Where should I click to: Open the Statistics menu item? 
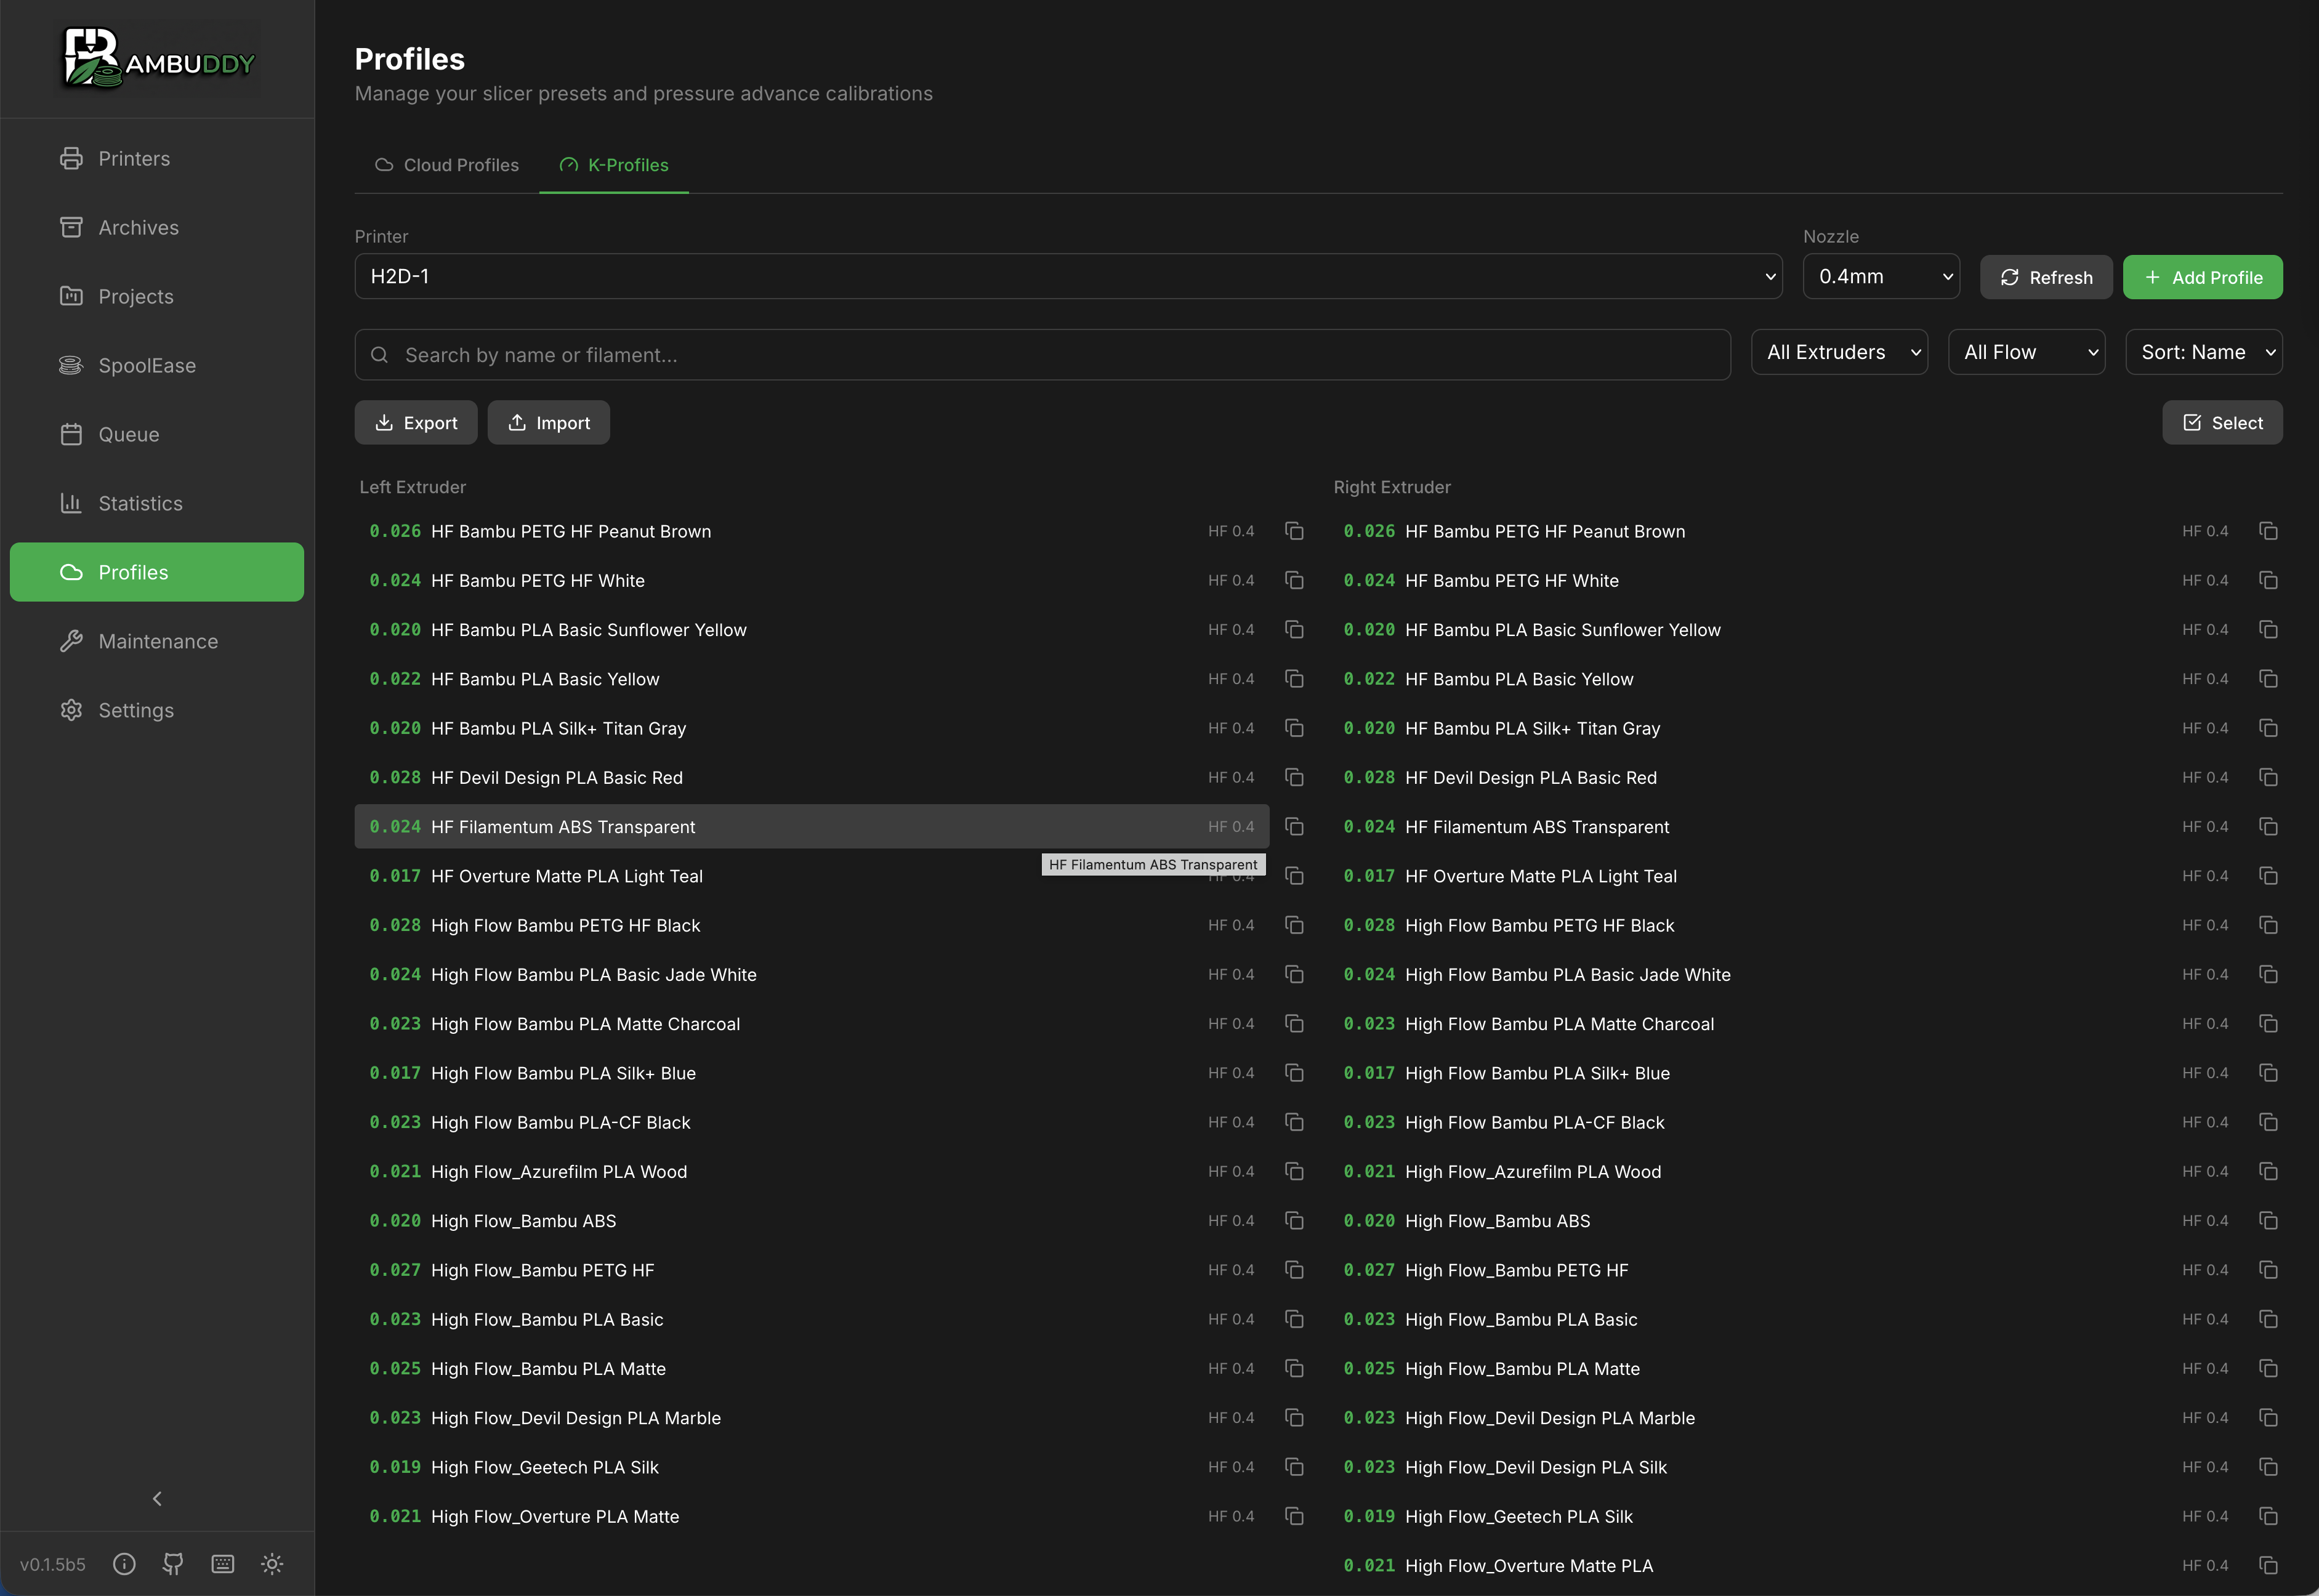(x=140, y=503)
